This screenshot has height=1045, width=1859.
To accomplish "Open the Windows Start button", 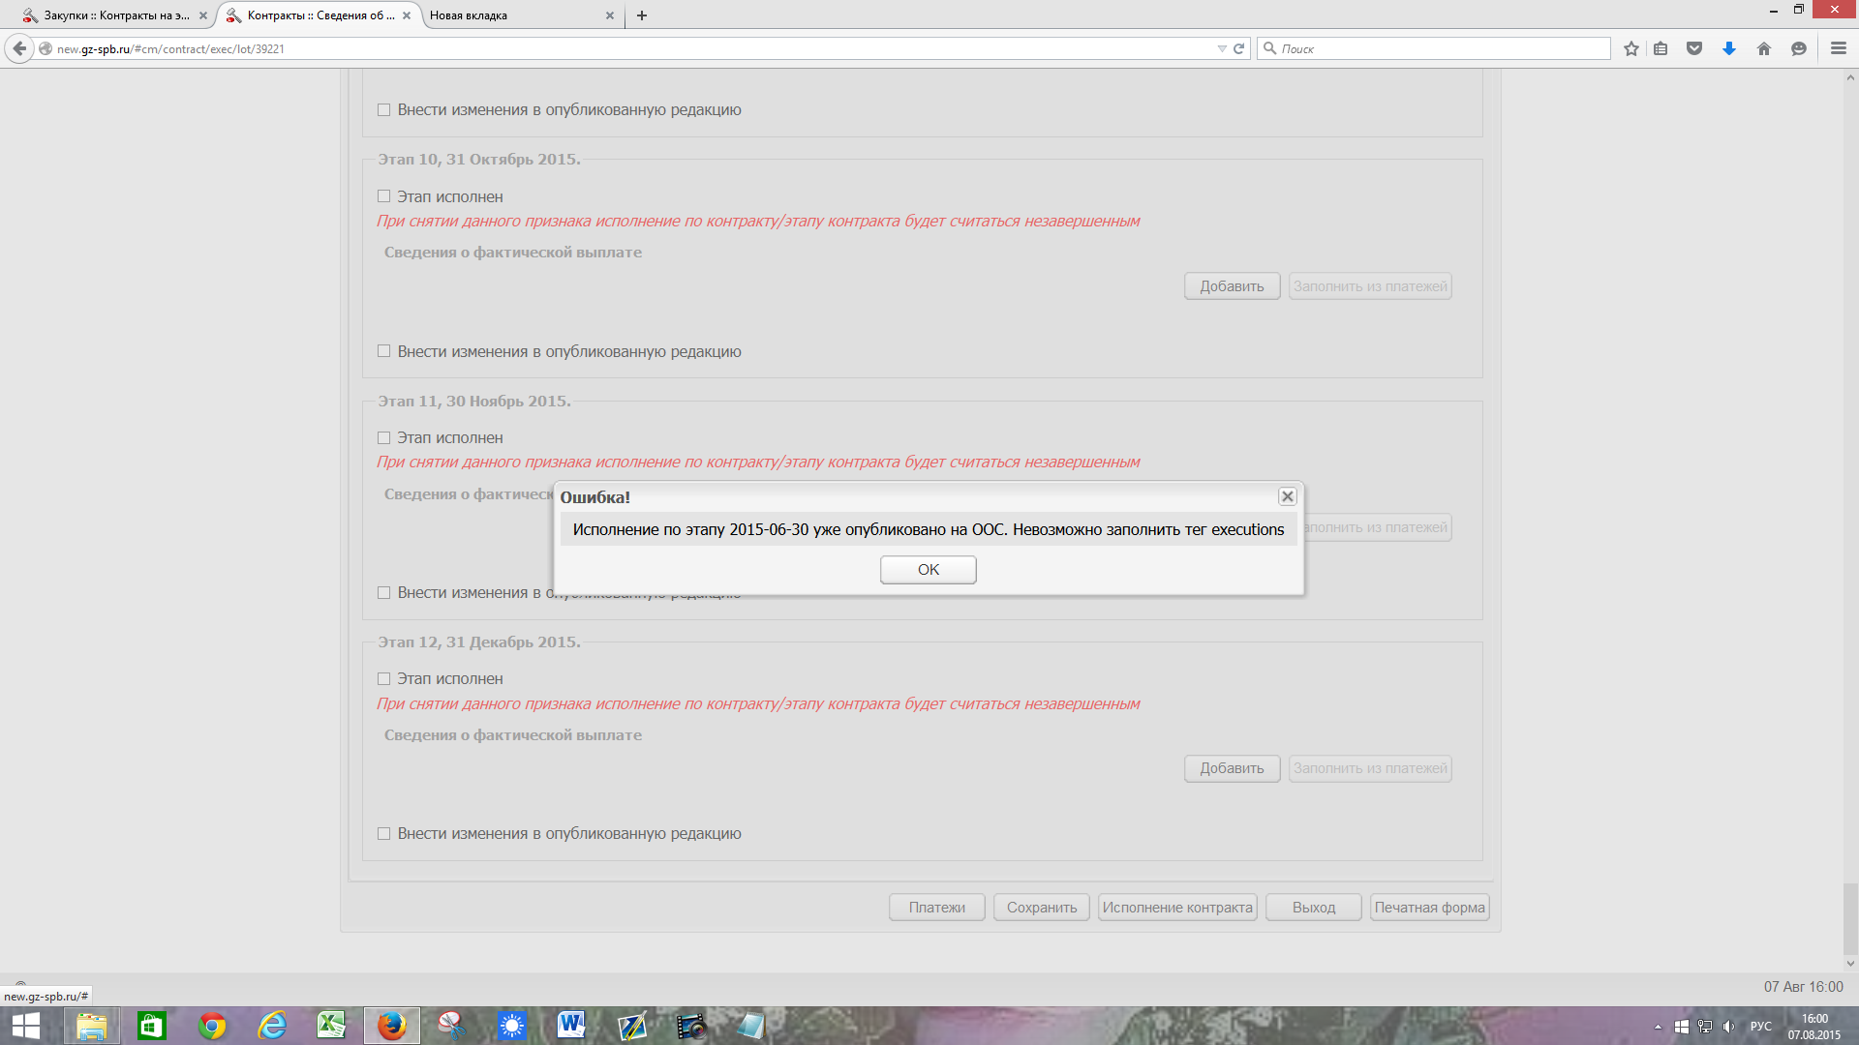I will pos(26,1026).
